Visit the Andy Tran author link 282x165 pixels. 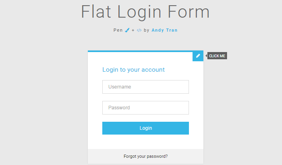click(164, 30)
